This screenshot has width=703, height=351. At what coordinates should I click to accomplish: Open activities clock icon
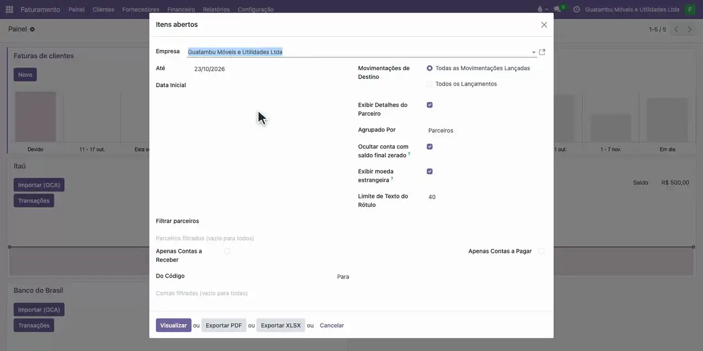coord(576,9)
